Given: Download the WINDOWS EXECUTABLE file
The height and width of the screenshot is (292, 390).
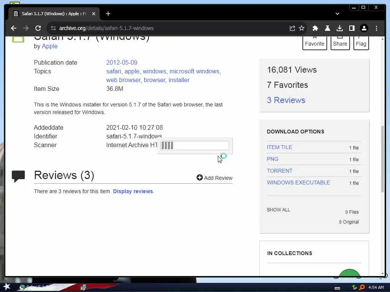Looking at the screenshot, I should [298, 182].
